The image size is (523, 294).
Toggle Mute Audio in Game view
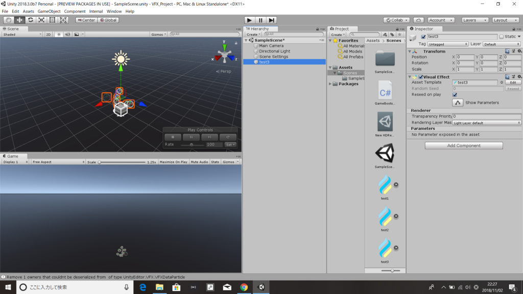199,162
